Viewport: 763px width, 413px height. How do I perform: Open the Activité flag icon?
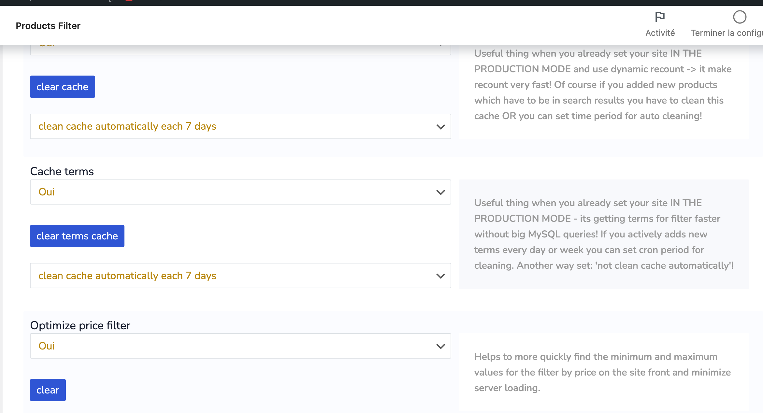660,17
